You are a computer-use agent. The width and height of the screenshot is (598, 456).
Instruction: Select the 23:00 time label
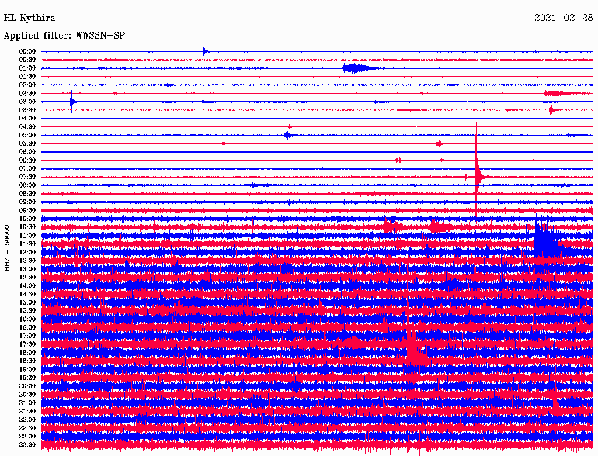point(27,437)
